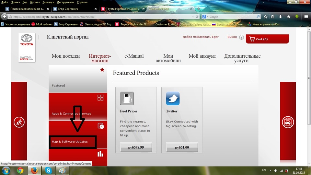Close the Customer Portal tab

click(191, 9)
